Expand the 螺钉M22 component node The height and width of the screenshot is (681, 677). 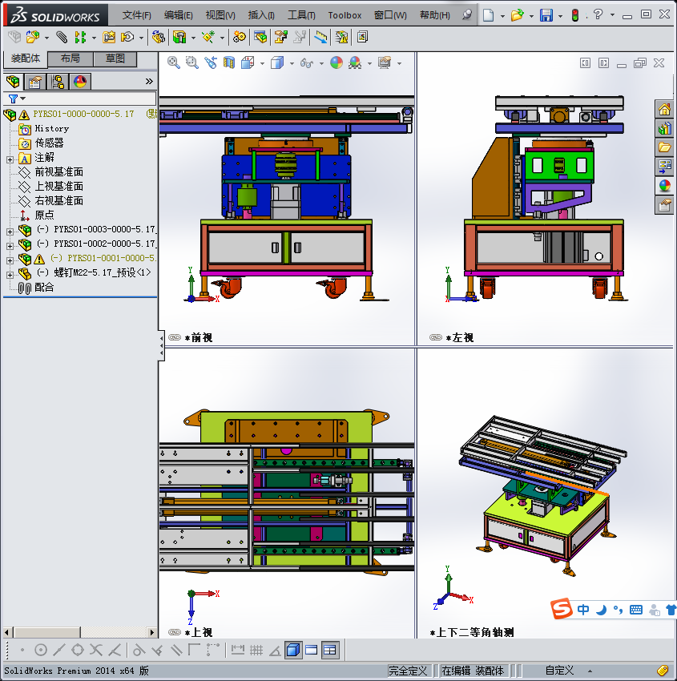pos(10,275)
